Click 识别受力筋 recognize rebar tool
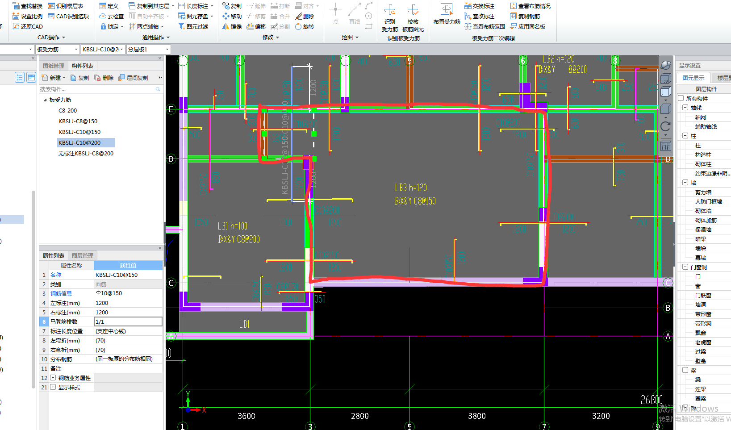Viewport: 731px width, 430px height. pos(390,18)
